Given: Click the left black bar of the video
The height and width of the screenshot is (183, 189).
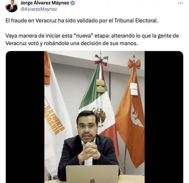Looking at the screenshot, I should (x=25, y=117).
